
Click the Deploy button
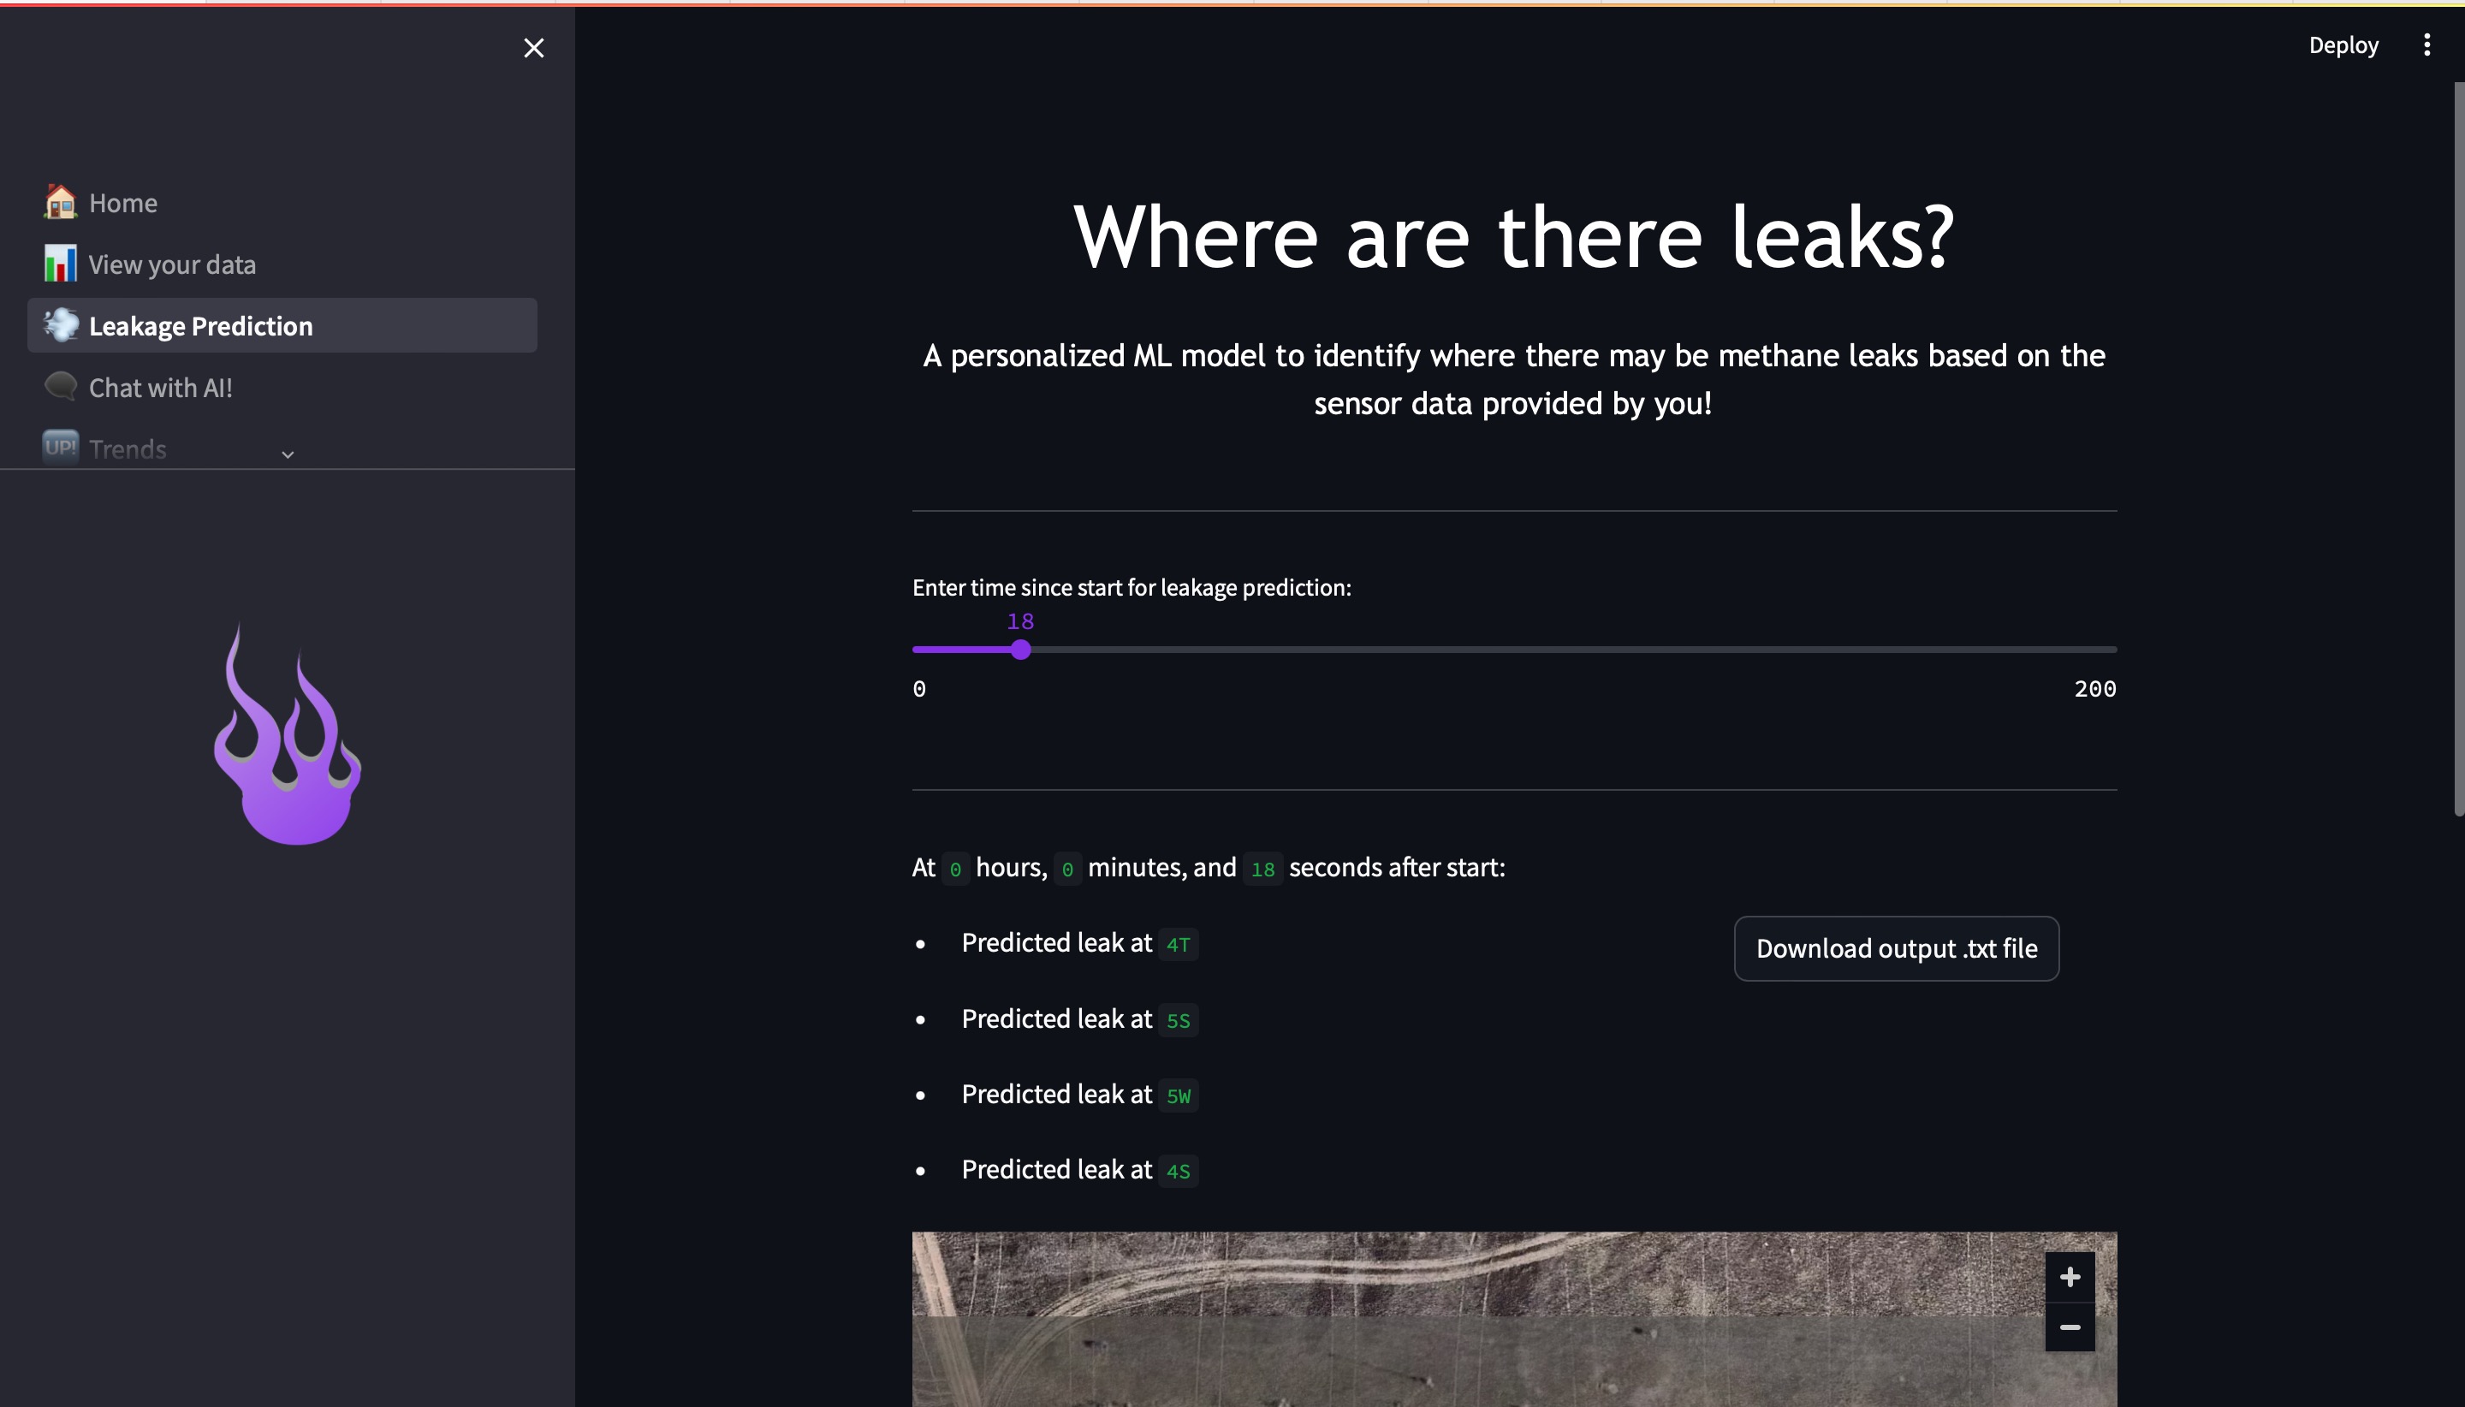tap(2343, 45)
